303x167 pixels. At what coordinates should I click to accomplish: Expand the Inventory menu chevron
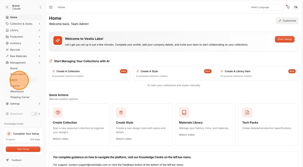coord(39,43)
